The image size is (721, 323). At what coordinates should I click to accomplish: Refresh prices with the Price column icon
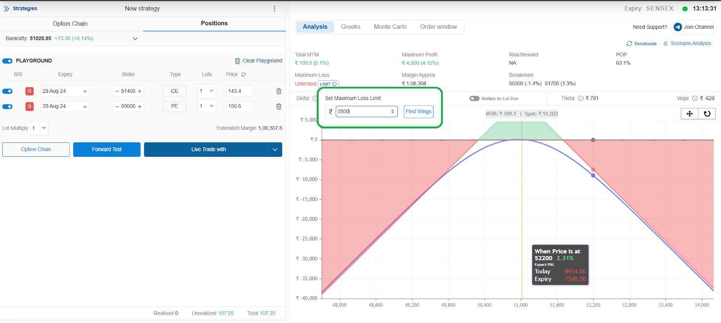[244, 74]
